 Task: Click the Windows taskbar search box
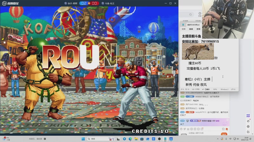coord(101,139)
